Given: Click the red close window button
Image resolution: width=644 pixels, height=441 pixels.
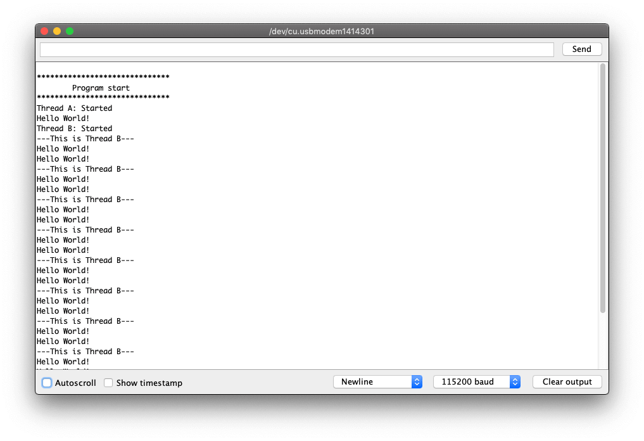Looking at the screenshot, I should pyautogui.click(x=44, y=31).
